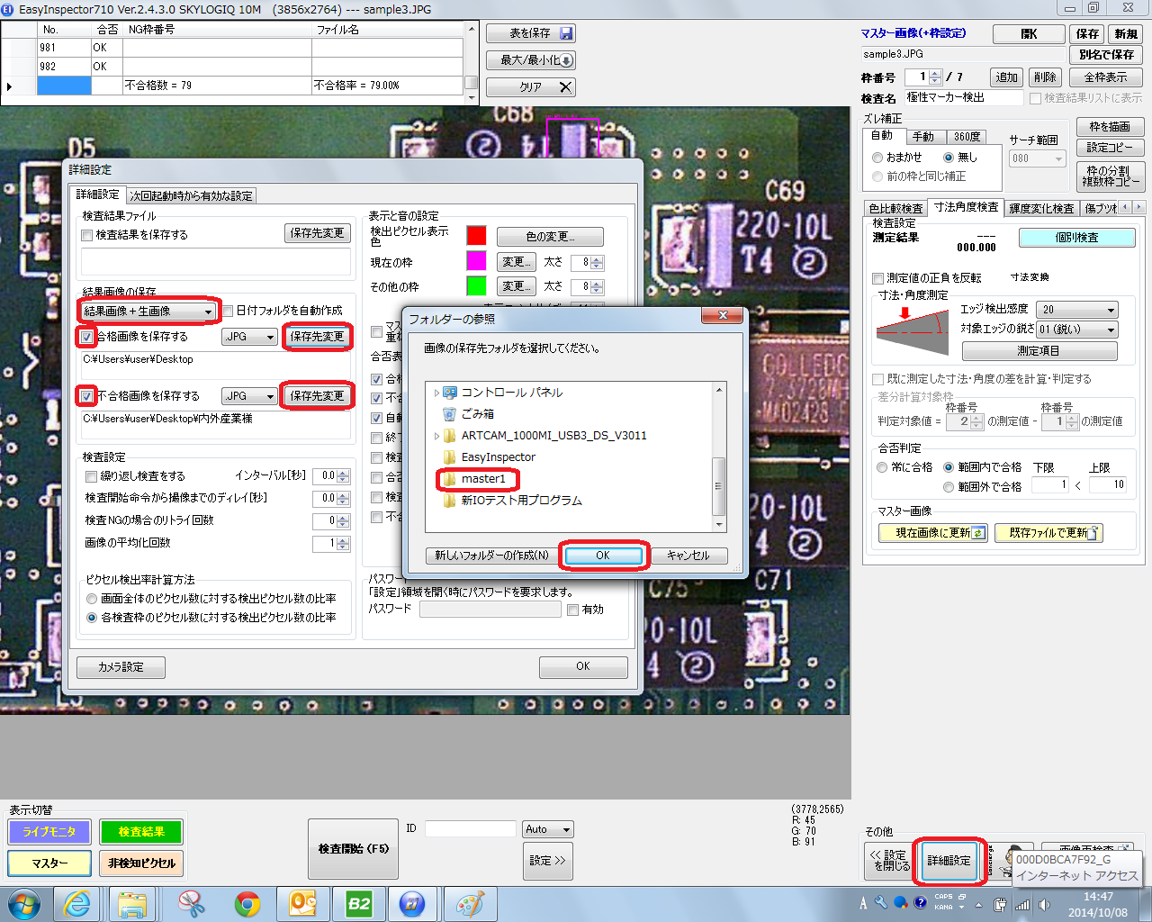Open JPG format dropdown for 不合格画像
This screenshot has width=1152, height=922.
coord(249,396)
